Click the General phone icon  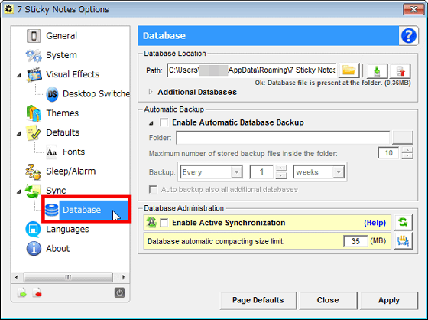(34, 36)
